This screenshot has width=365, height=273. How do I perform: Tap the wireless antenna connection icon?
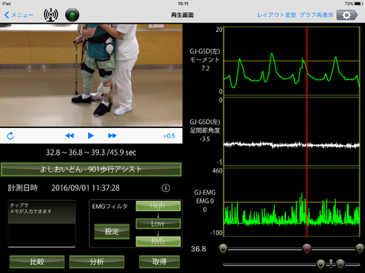[x=51, y=15]
